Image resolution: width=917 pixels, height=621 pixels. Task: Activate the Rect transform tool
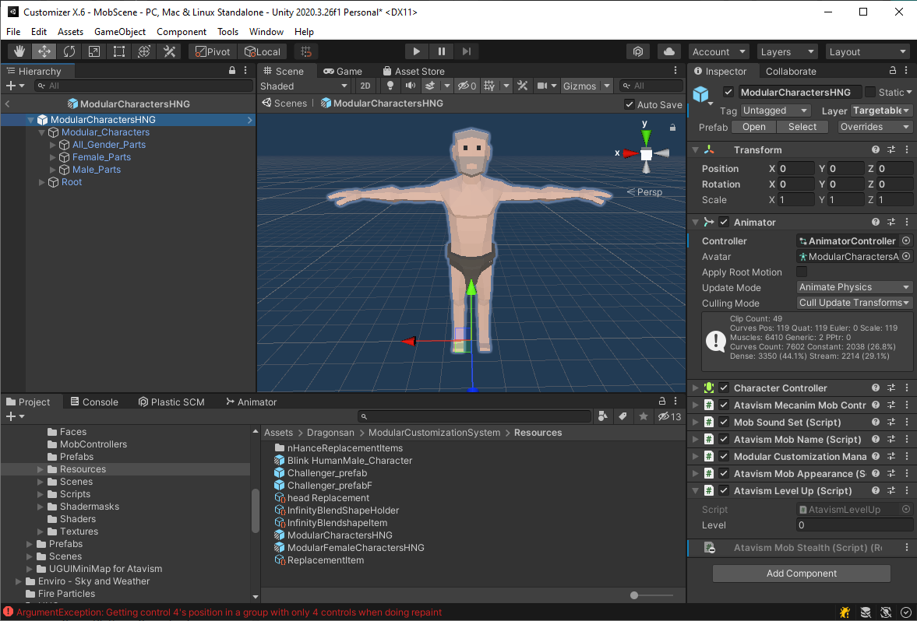(118, 51)
